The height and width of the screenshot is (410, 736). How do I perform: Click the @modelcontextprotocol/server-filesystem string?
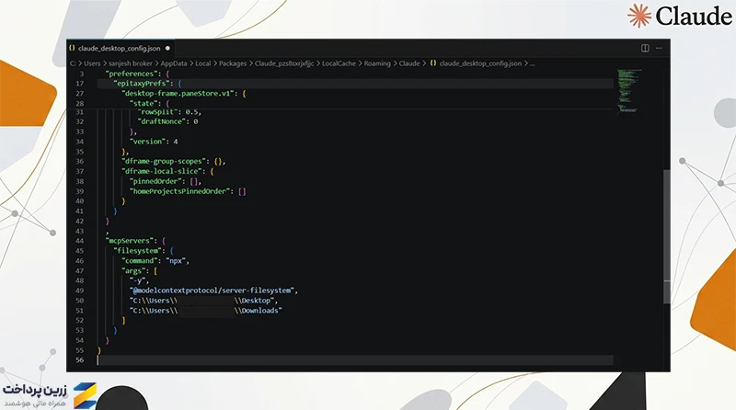point(212,290)
